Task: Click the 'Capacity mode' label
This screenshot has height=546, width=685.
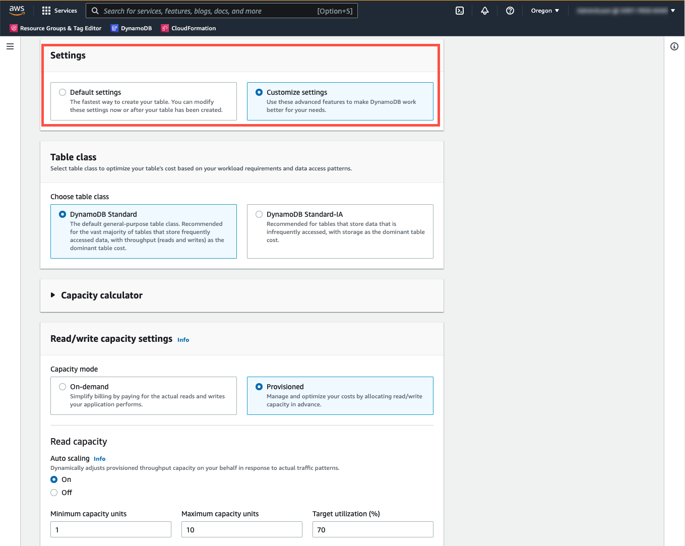Action: 74,369
